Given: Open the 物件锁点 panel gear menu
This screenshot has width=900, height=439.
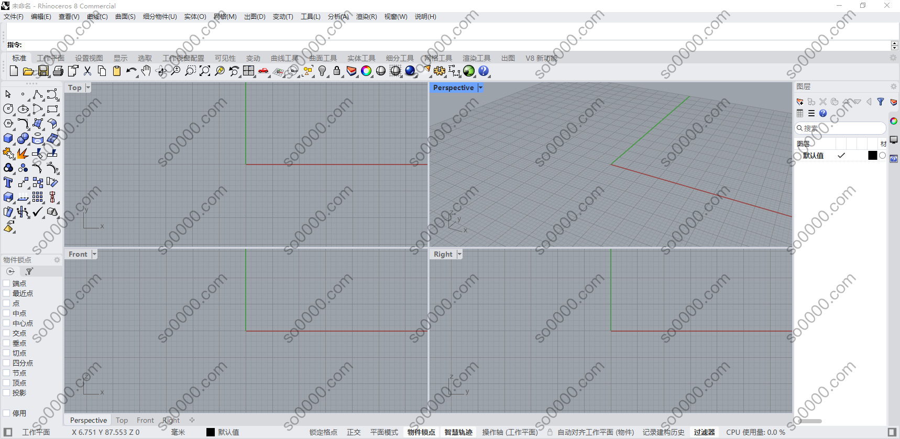Looking at the screenshot, I should click(57, 260).
